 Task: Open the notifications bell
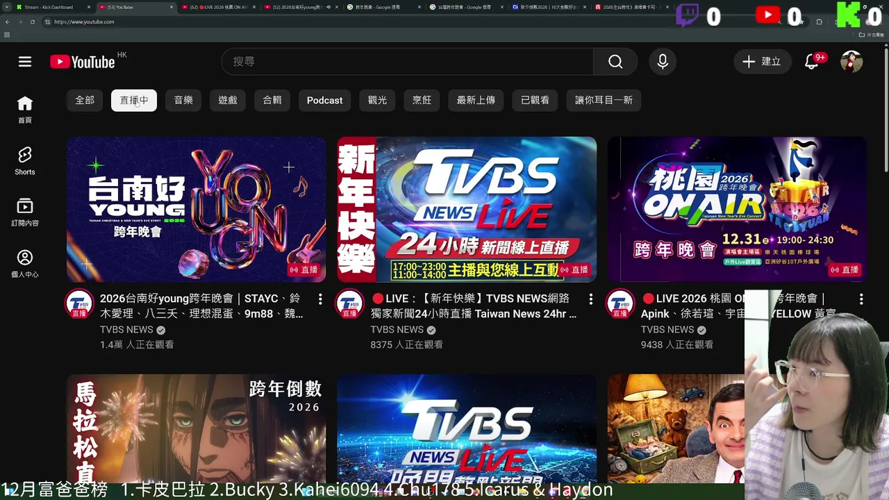pyautogui.click(x=811, y=62)
